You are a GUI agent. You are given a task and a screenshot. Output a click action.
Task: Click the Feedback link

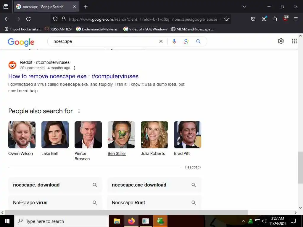click(x=193, y=167)
